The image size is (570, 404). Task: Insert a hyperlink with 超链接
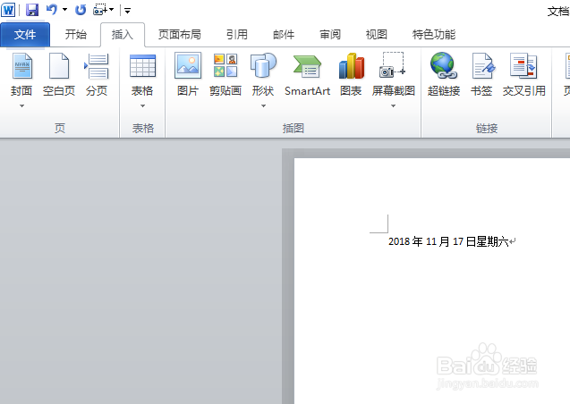(x=444, y=75)
